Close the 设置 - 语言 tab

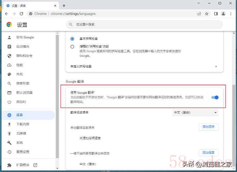click(x=55, y=6)
